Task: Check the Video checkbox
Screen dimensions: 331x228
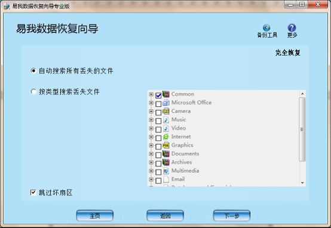Action: 158,130
